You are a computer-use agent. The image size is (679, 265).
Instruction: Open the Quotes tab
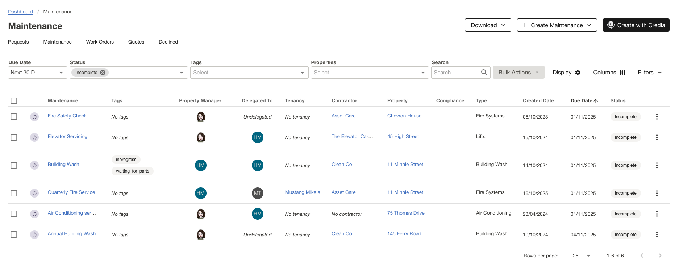coord(136,42)
